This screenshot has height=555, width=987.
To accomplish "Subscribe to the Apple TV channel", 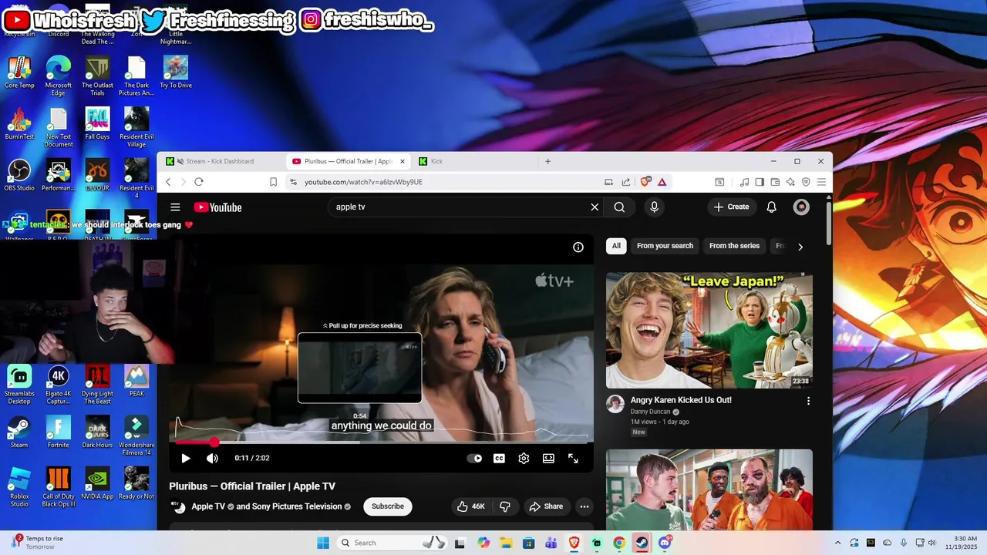I will pyautogui.click(x=388, y=506).
